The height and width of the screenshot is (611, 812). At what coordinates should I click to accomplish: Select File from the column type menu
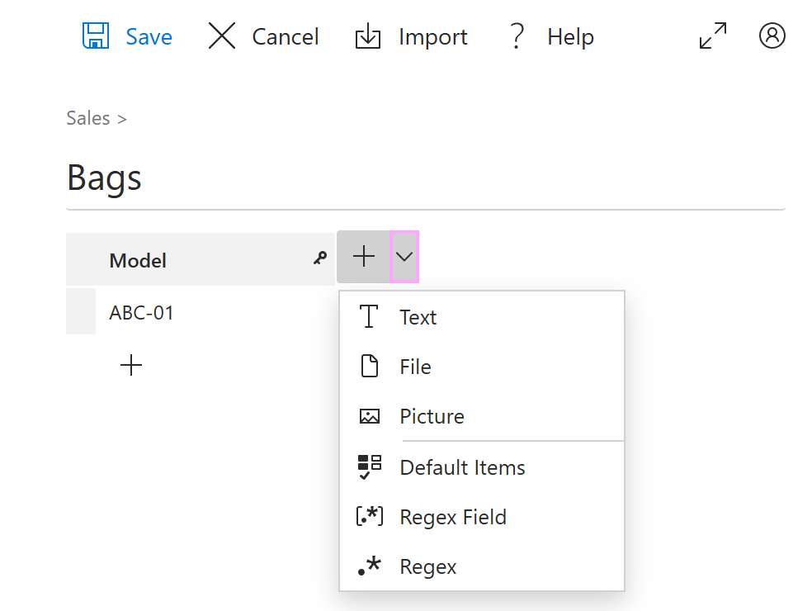click(415, 367)
